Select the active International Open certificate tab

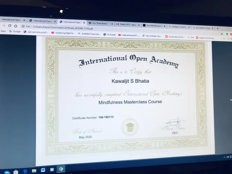click(72, 22)
